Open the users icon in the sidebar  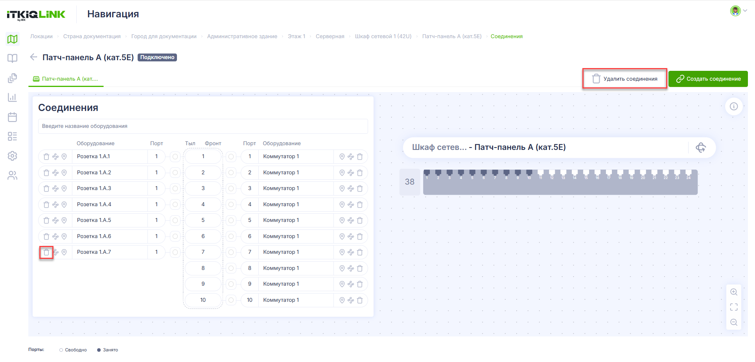[x=13, y=175]
